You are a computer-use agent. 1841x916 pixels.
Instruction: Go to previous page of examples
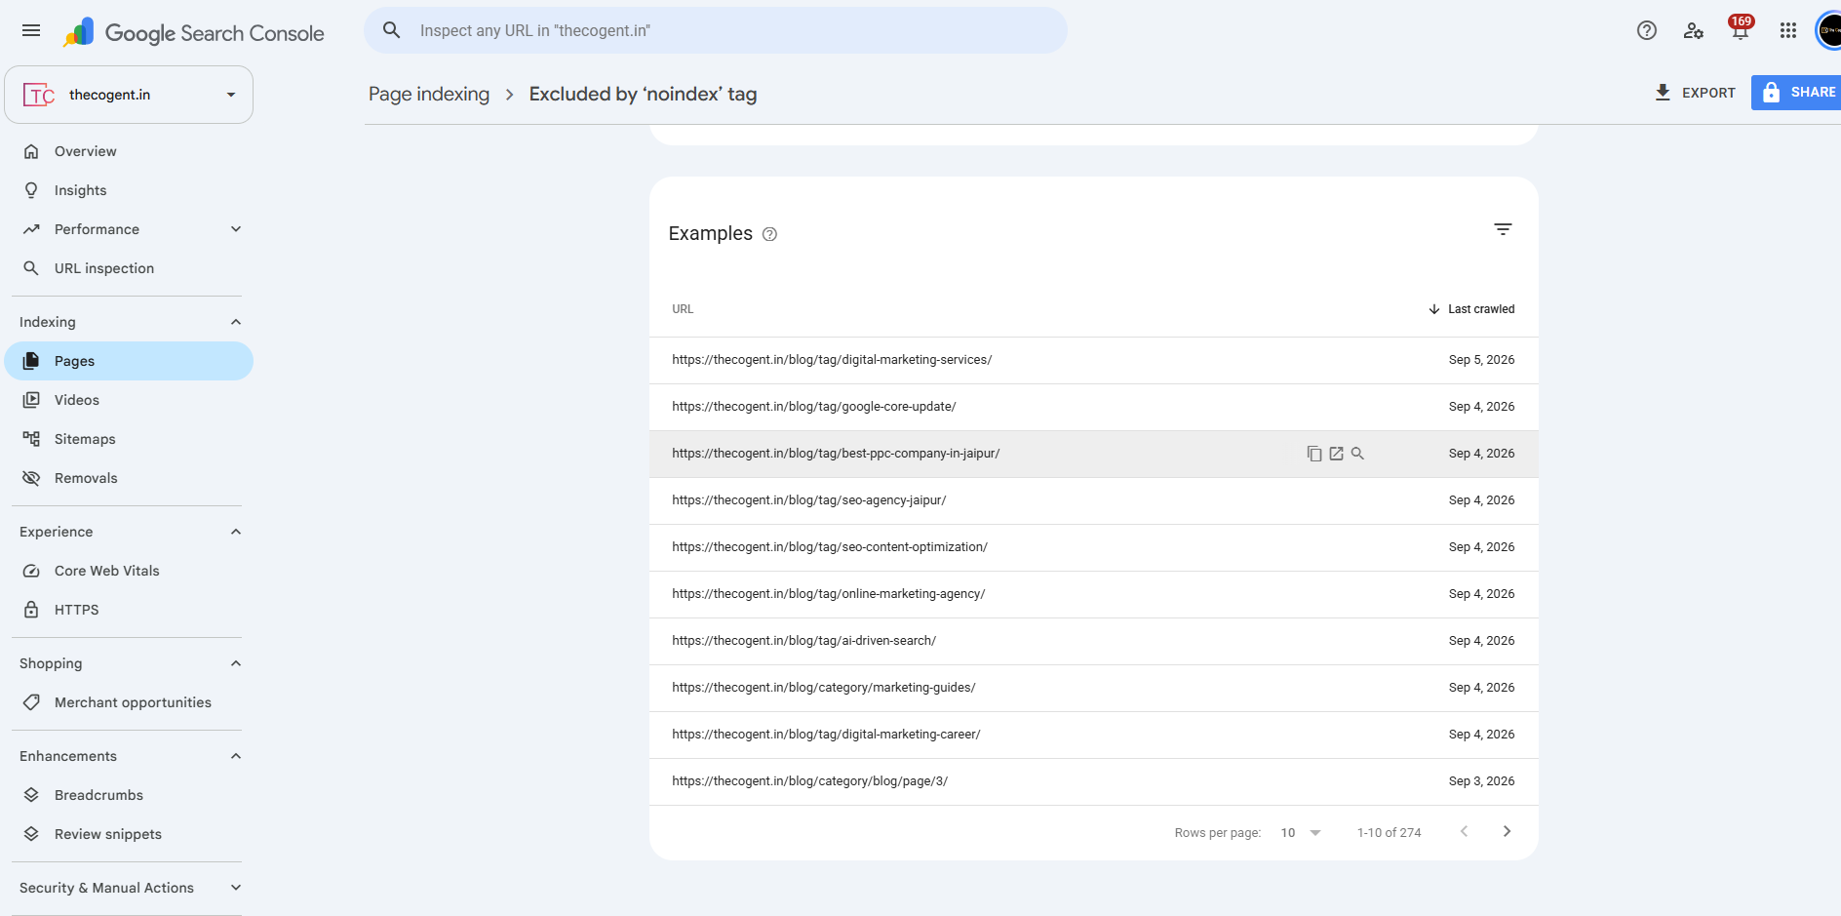click(x=1464, y=831)
